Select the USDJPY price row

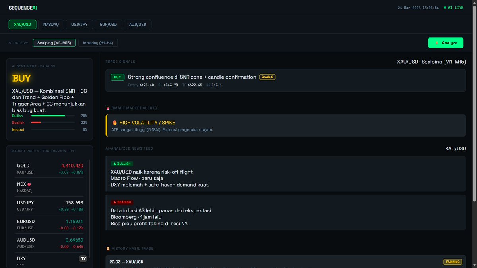[x=50, y=206]
